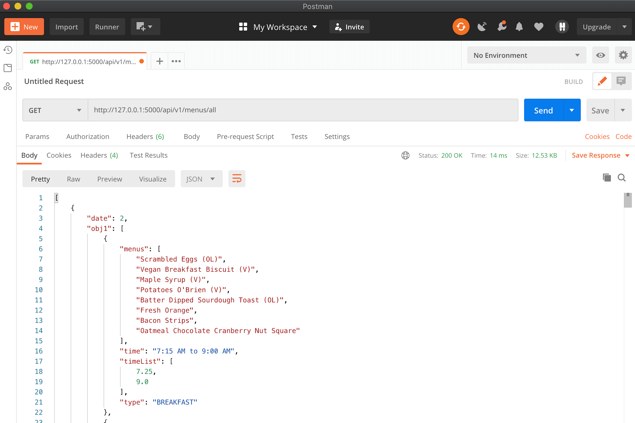Expand the Upgrade dropdown arrow

click(624, 27)
